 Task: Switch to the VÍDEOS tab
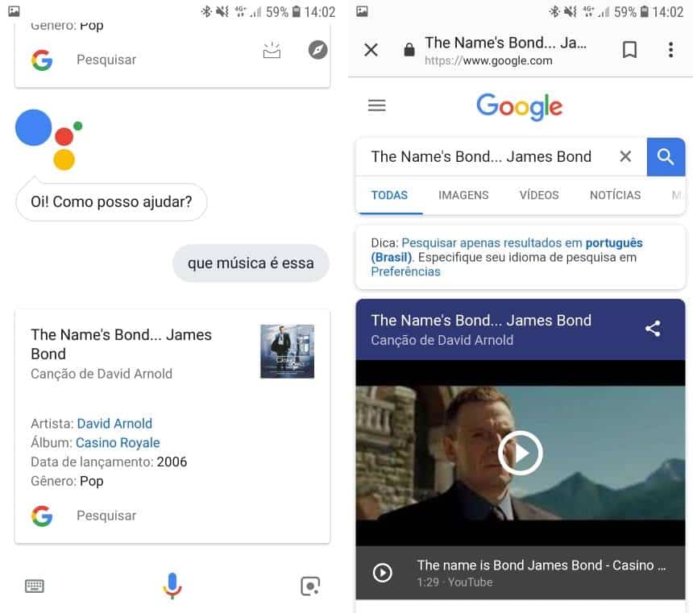[539, 195]
